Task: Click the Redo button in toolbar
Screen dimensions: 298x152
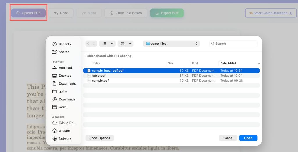Action: [89, 13]
